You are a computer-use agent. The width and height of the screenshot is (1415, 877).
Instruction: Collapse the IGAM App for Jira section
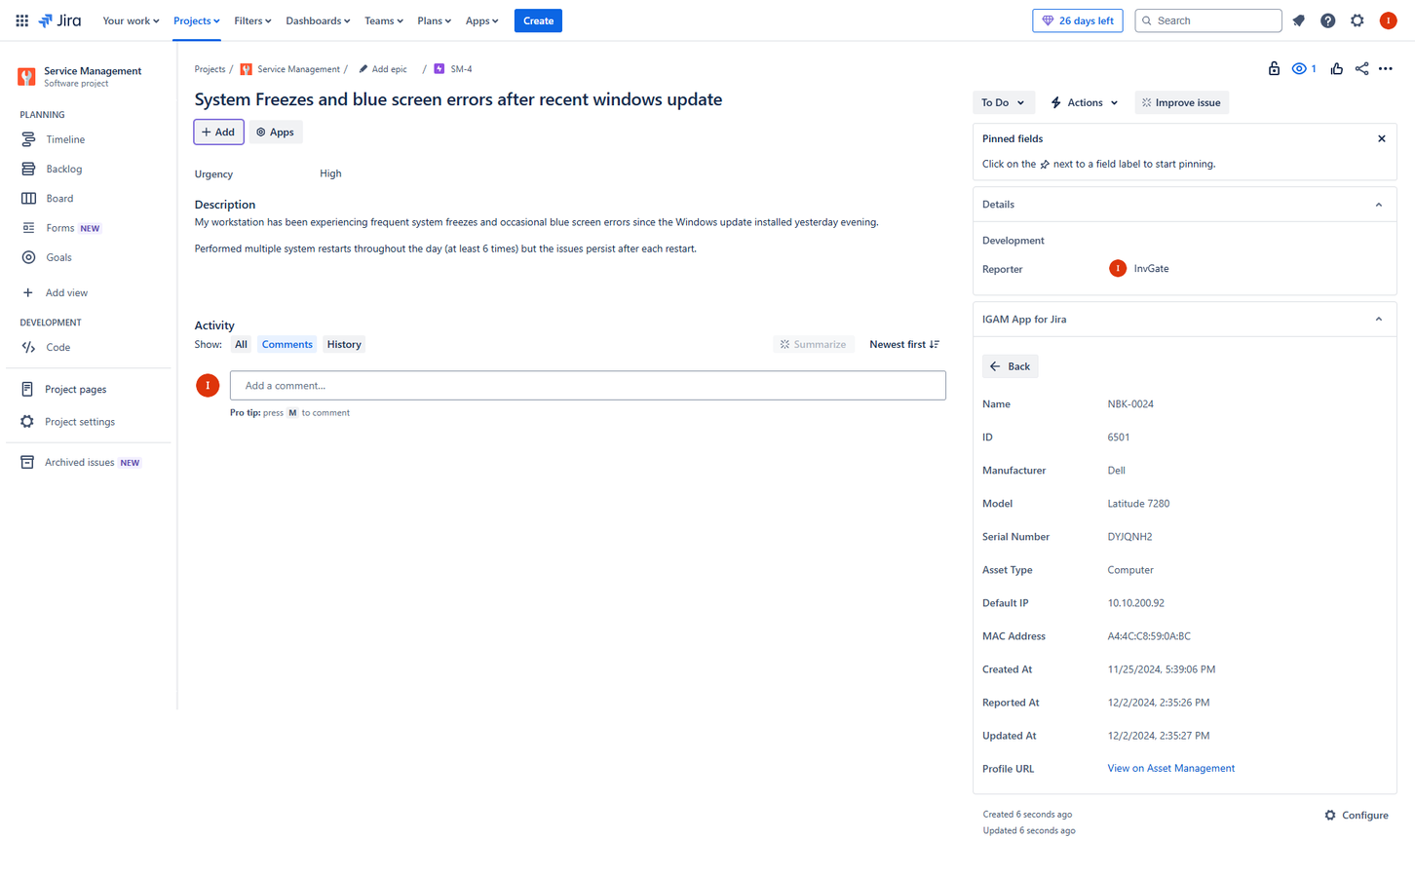(1378, 320)
